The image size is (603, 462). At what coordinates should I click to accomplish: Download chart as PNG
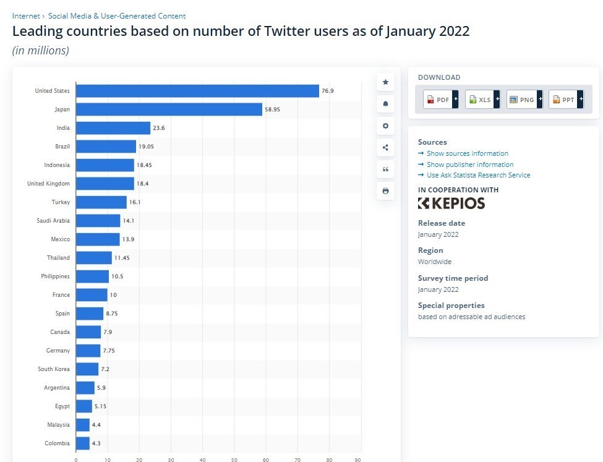524,100
